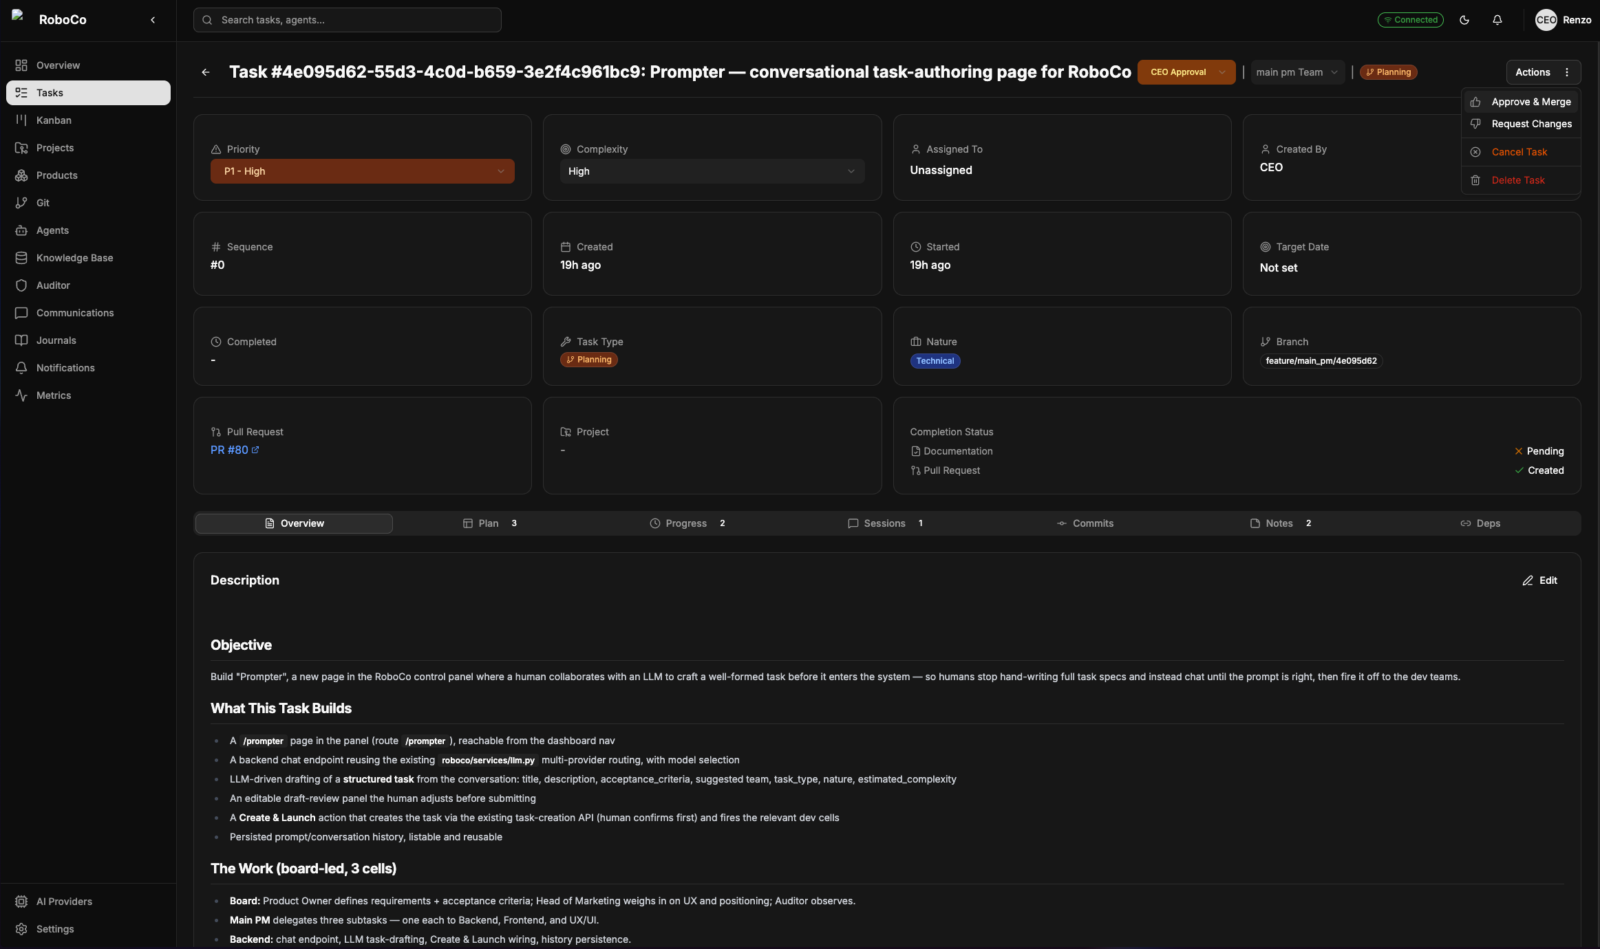Click the '#0' Sequence value
This screenshot has width=1600, height=949.
point(217,265)
